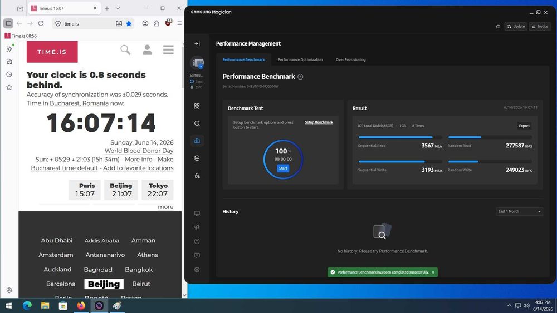Open the Magician settings gear icon
The image size is (557, 313).
(197, 270)
